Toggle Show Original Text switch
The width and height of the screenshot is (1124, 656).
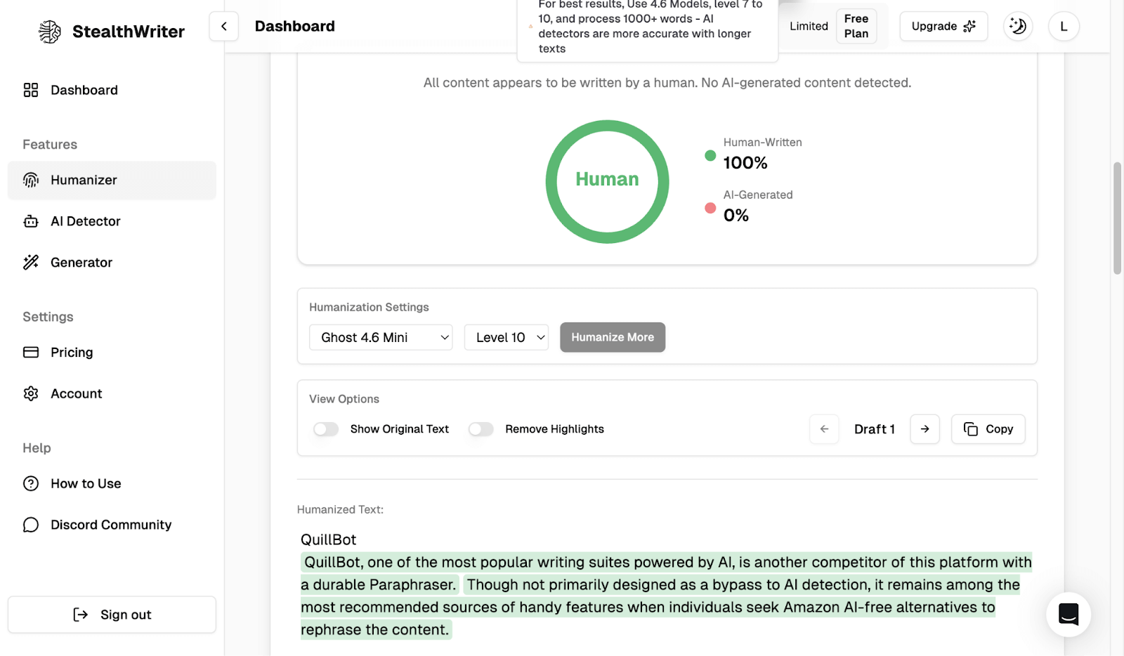point(326,429)
